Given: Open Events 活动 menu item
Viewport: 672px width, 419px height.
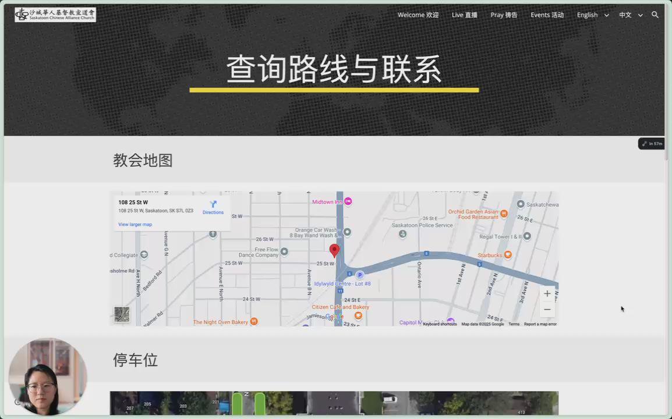Looking at the screenshot, I should click(547, 15).
